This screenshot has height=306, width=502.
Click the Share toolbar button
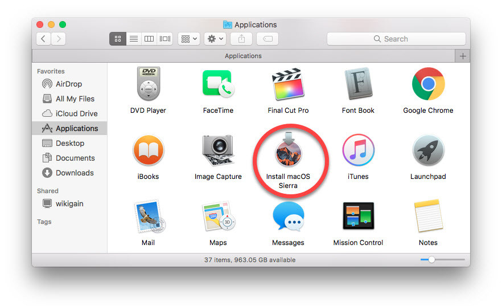point(241,39)
